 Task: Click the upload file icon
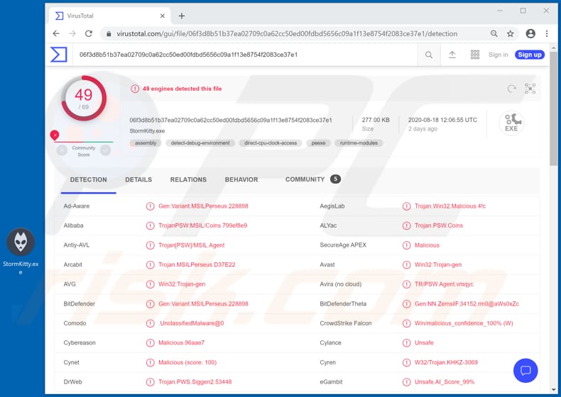pos(452,55)
